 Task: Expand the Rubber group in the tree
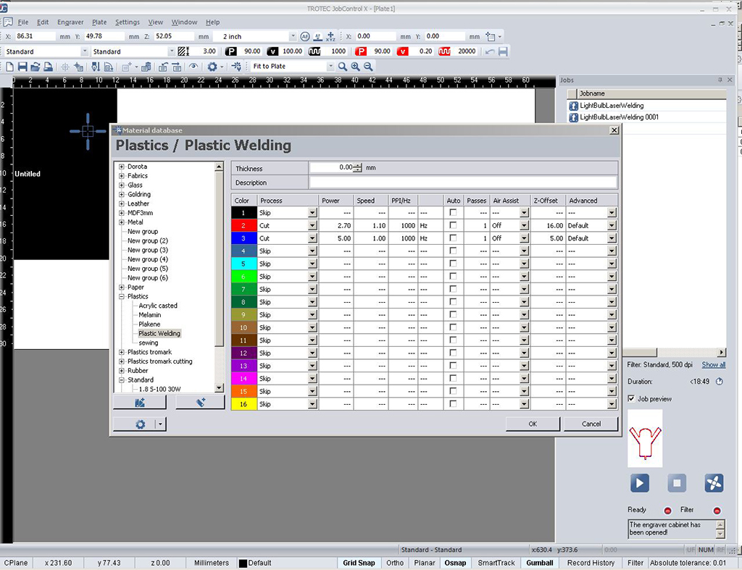pyautogui.click(x=122, y=371)
